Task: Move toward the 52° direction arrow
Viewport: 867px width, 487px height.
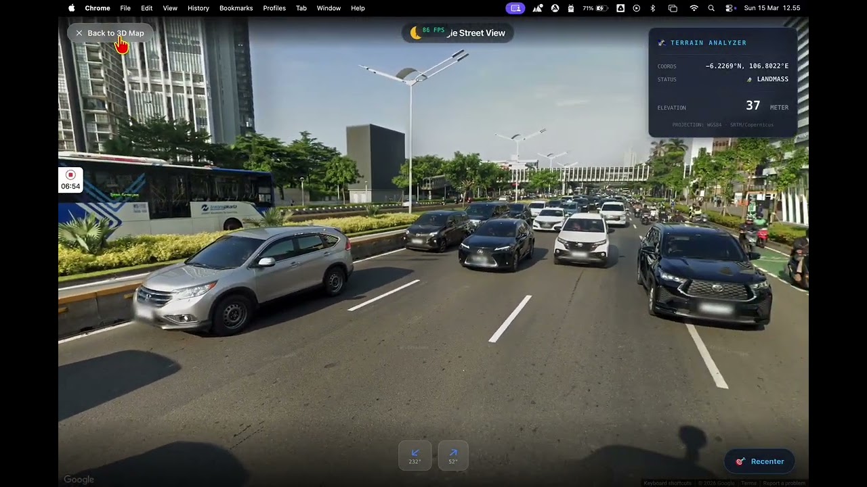Action: click(453, 456)
